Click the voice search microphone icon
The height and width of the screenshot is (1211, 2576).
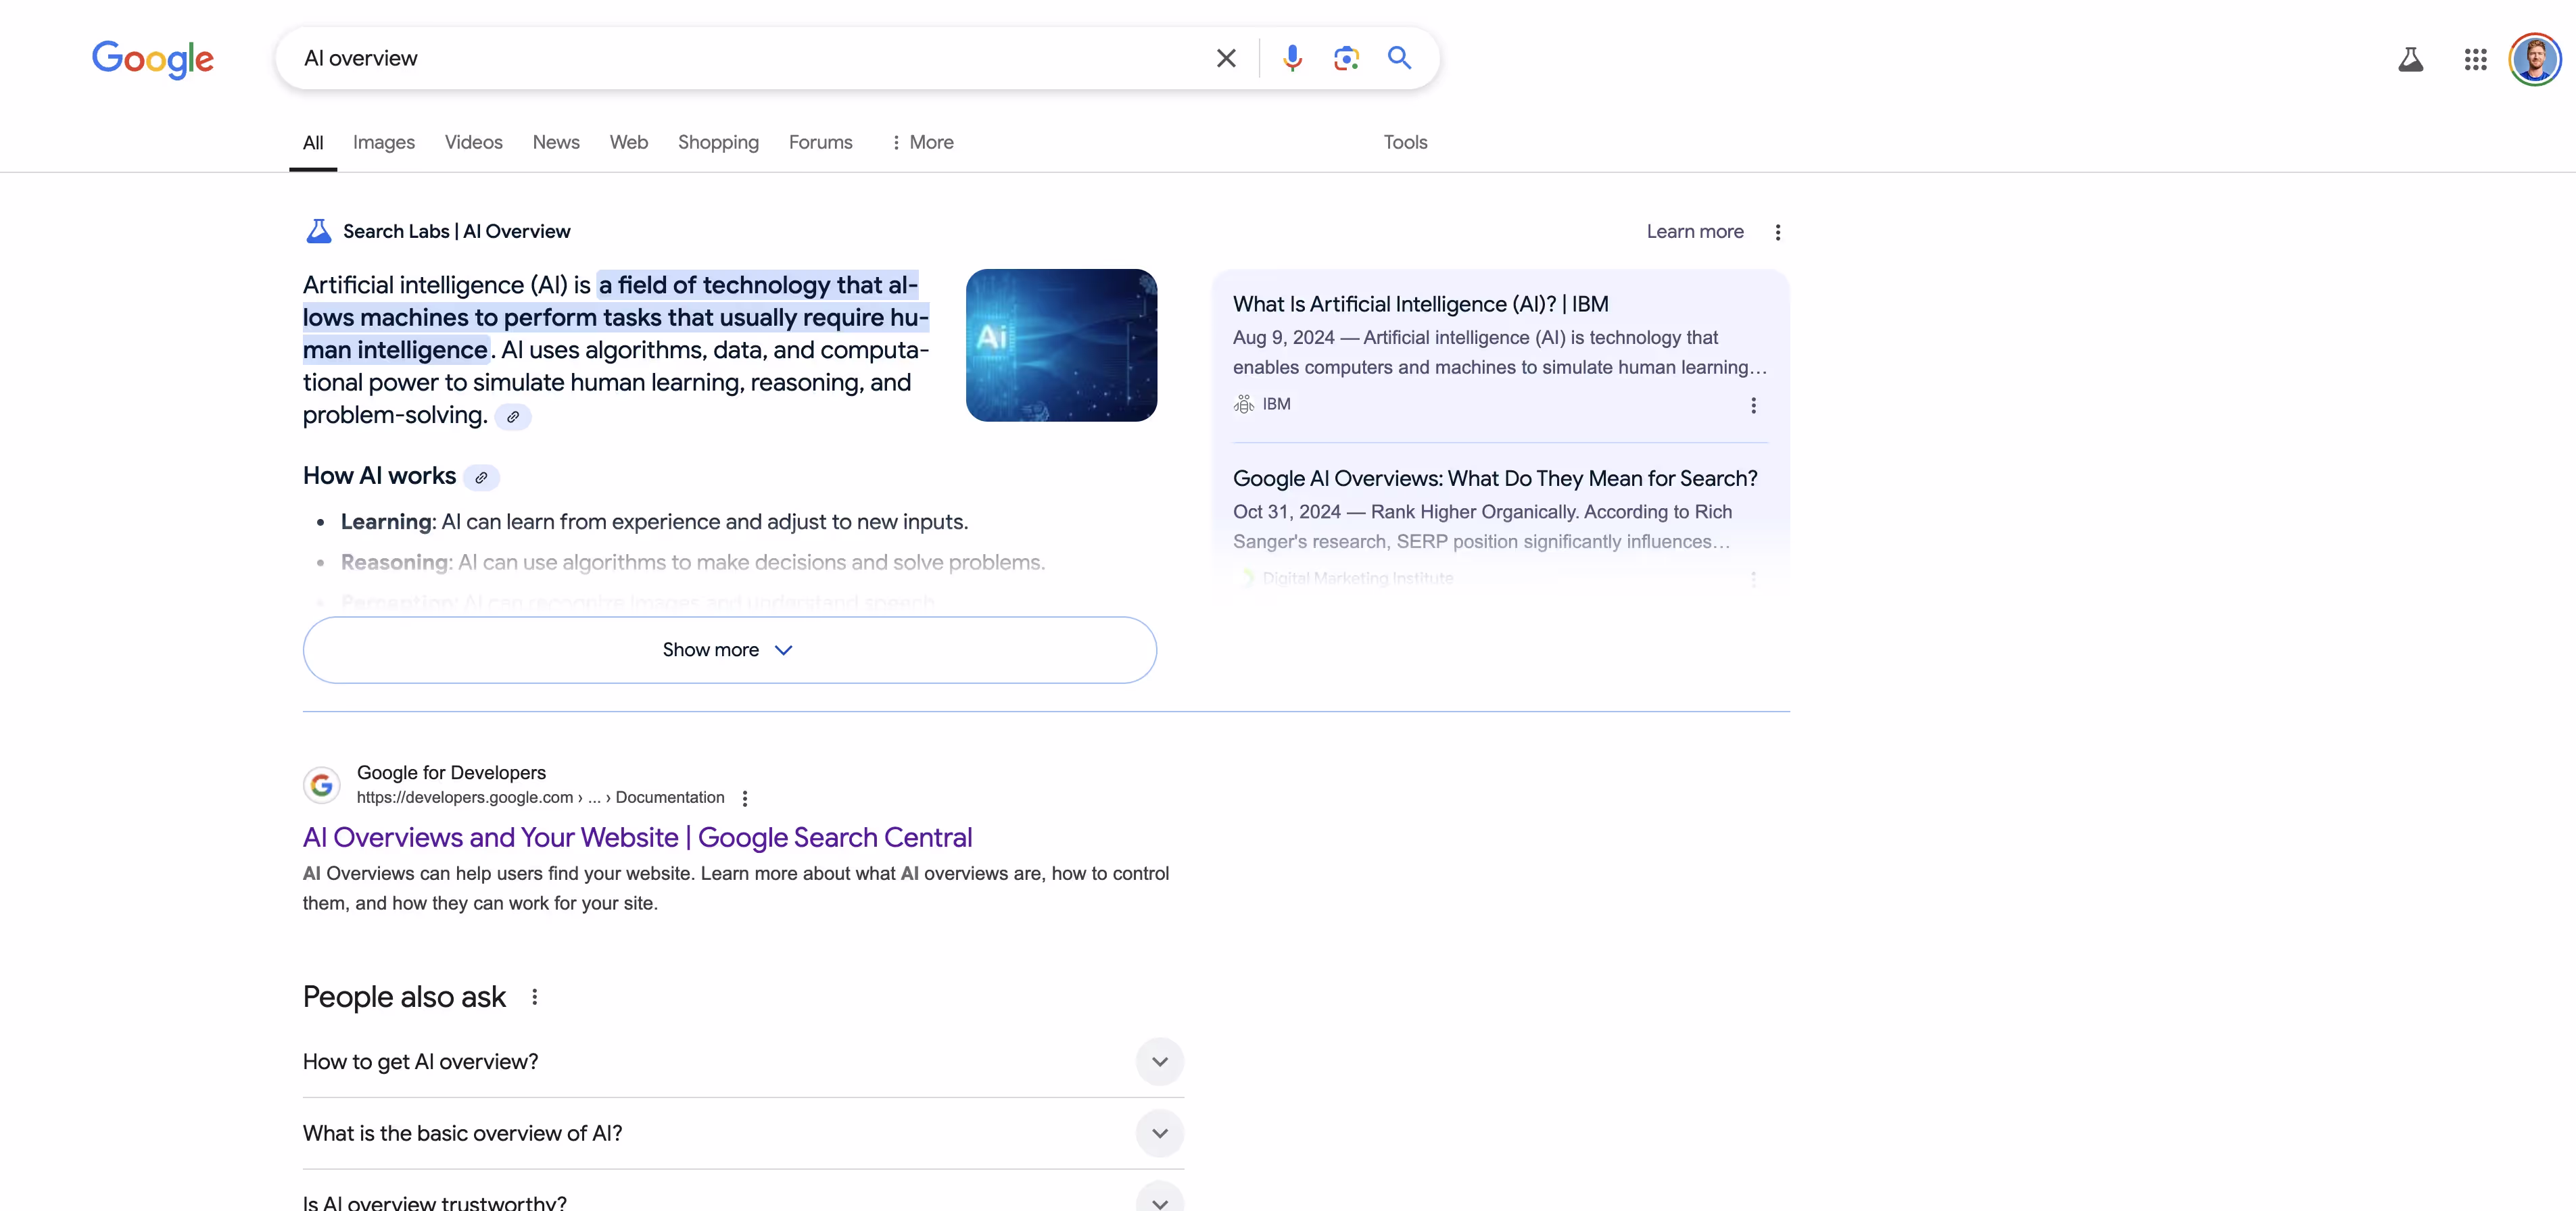click(x=1292, y=58)
